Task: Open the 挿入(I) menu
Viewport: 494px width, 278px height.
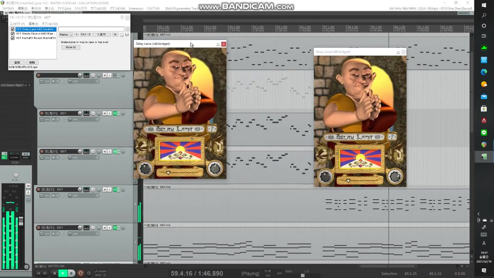Action: [49, 9]
